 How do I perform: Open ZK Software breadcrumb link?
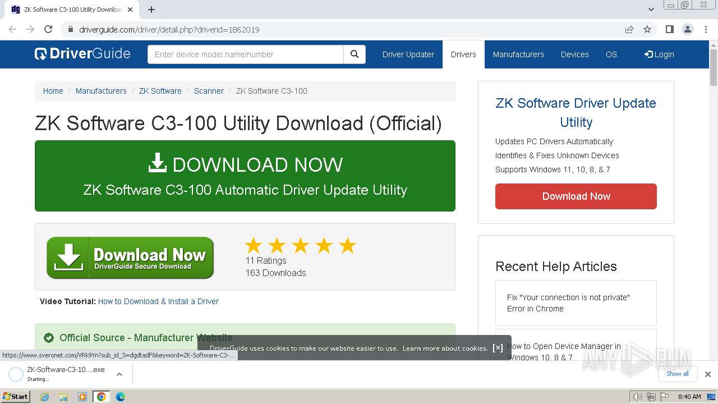pyautogui.click(x=160, y=91)
